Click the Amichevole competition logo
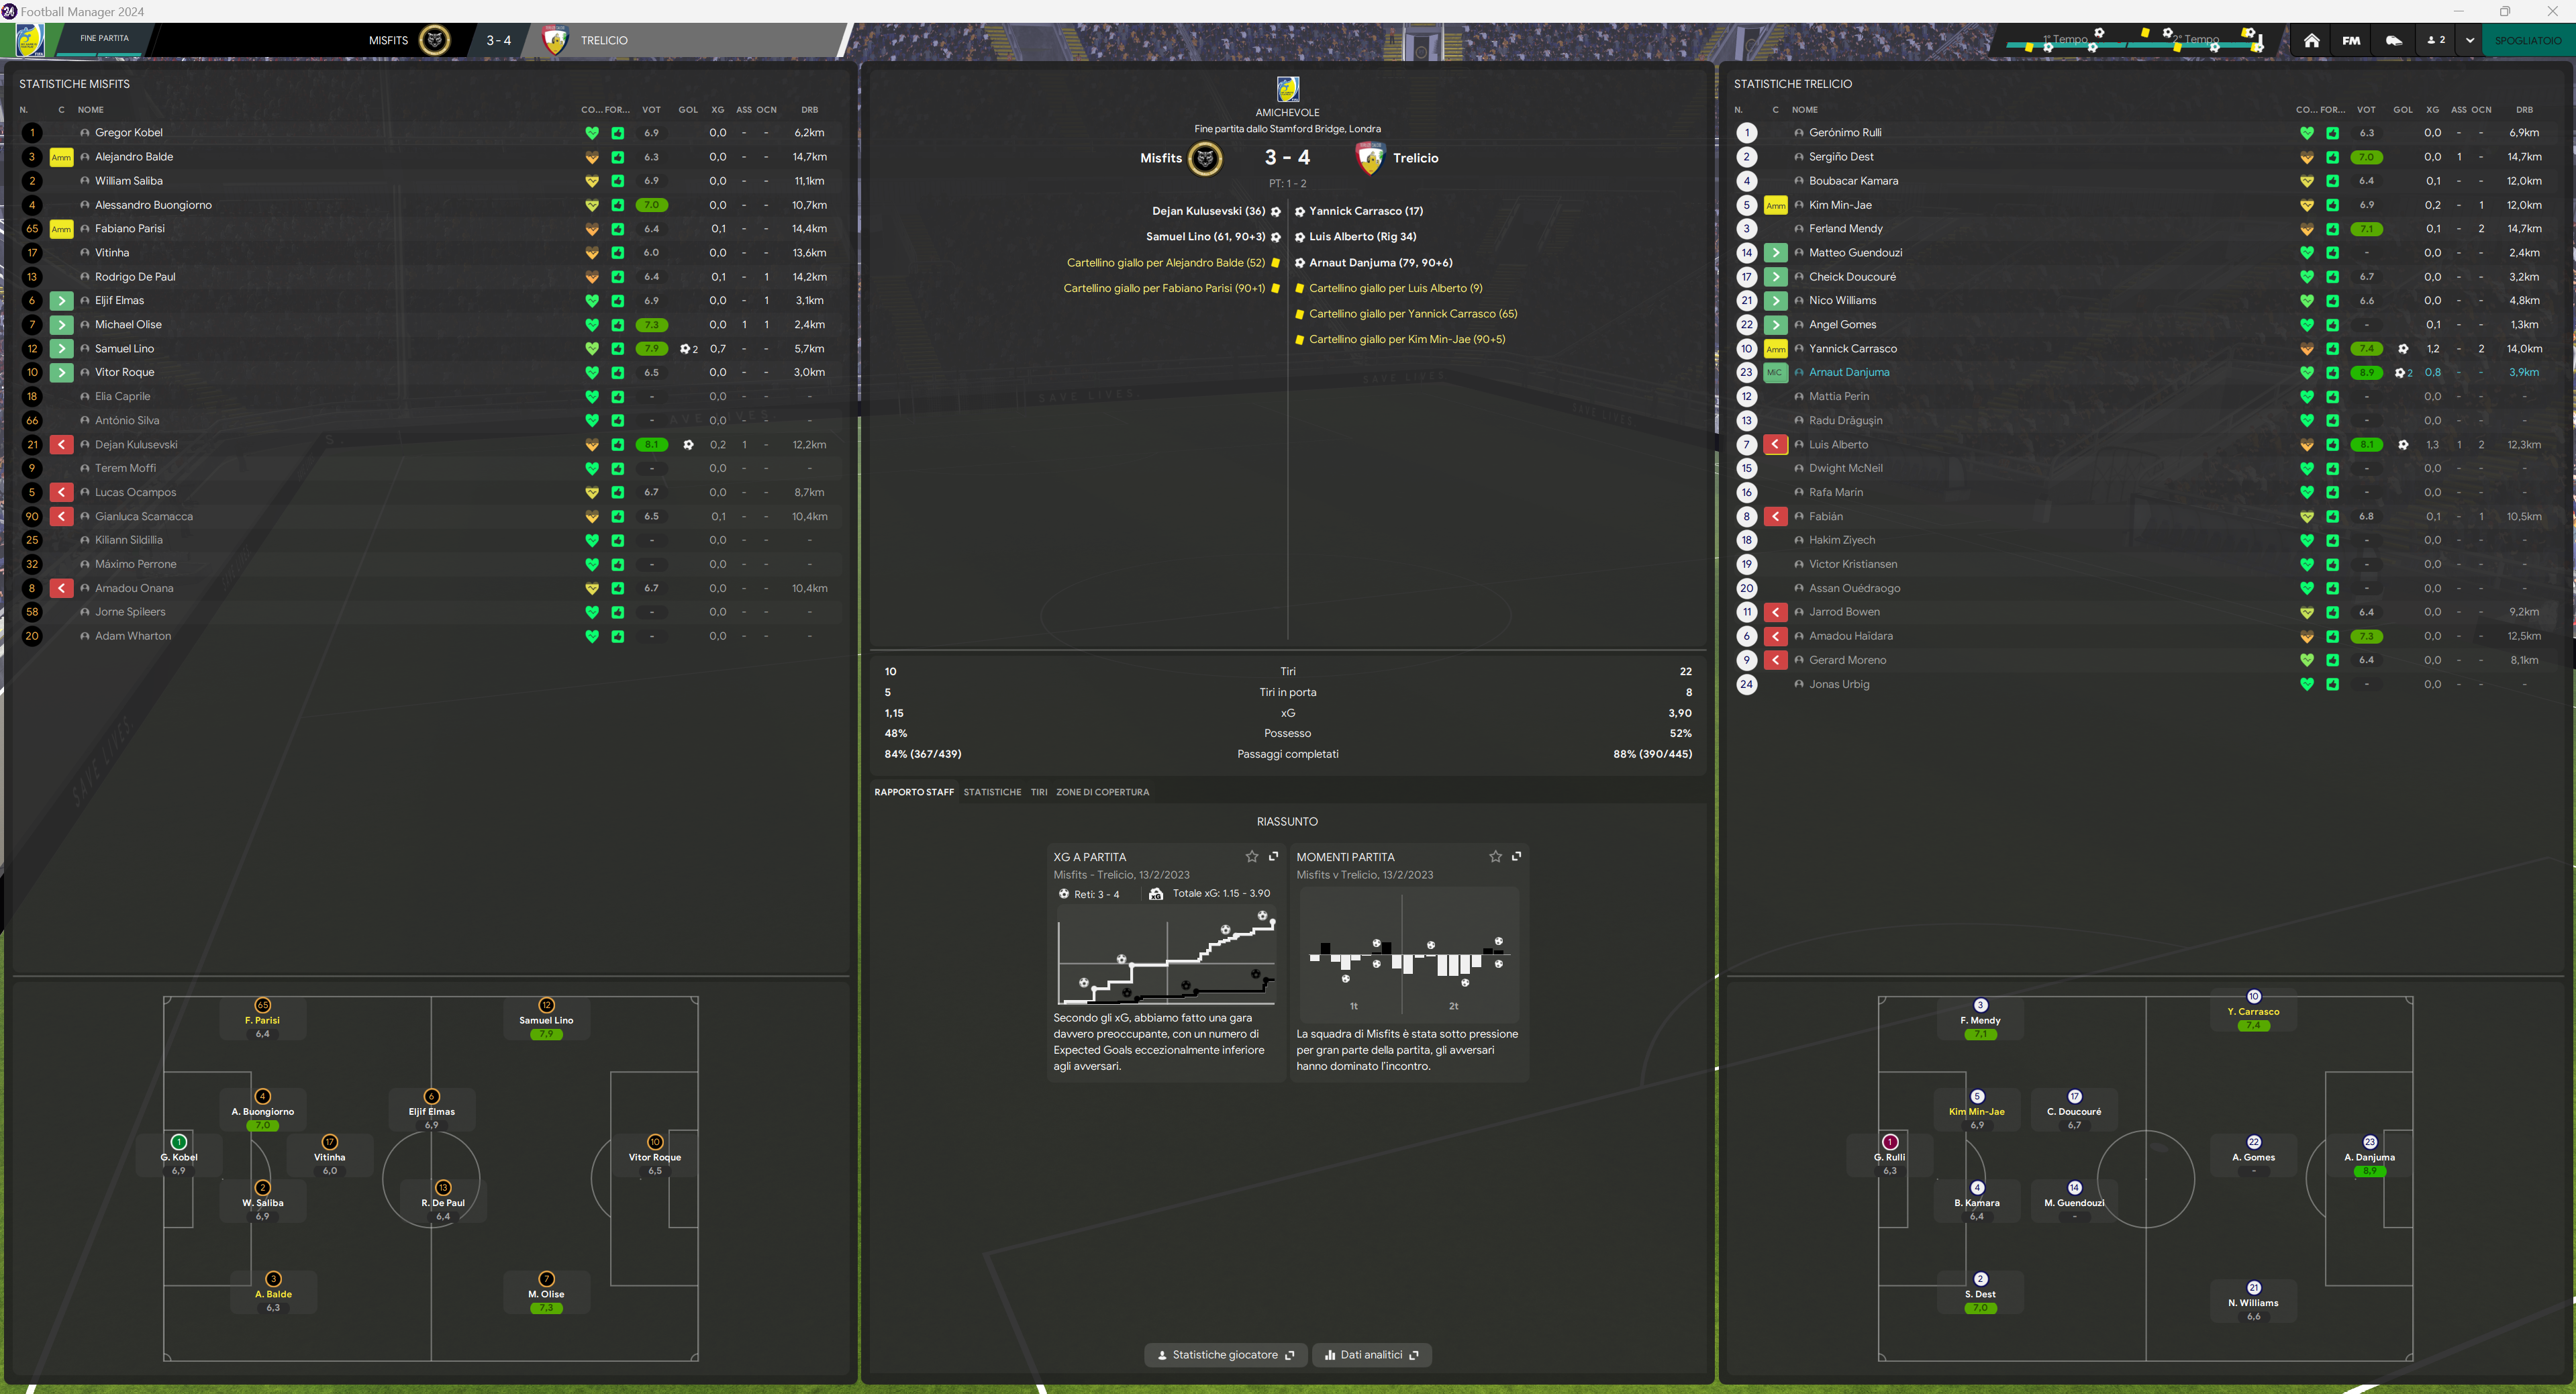 (x=1287, y=89)
